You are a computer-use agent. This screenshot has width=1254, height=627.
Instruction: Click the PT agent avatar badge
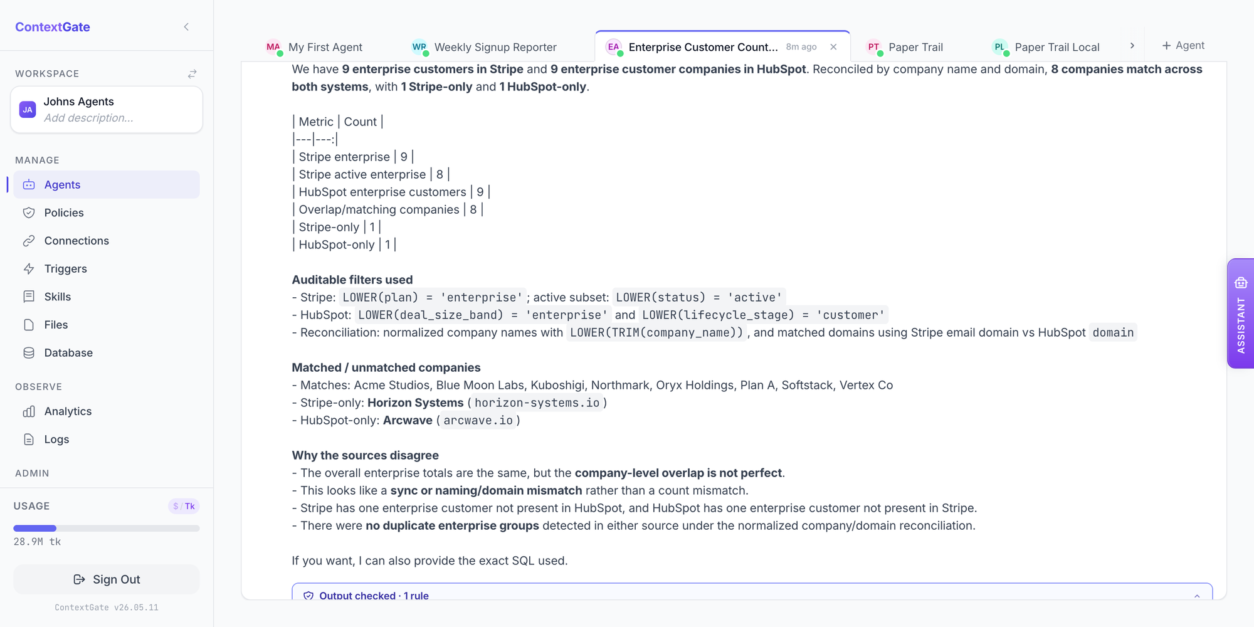874,47
